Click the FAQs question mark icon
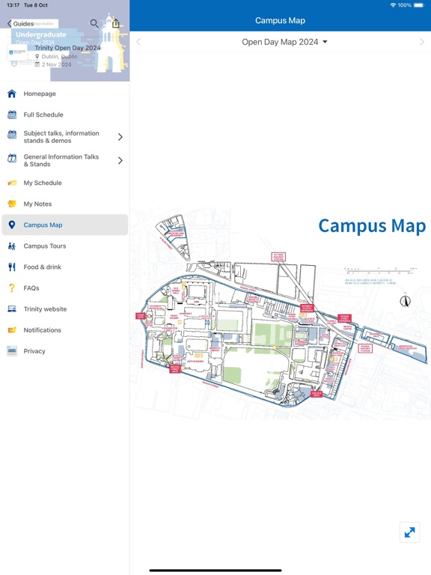 coord(12,287)
